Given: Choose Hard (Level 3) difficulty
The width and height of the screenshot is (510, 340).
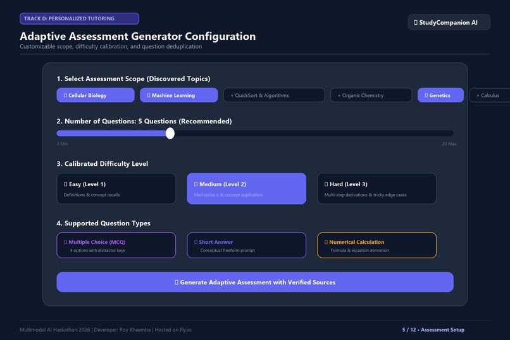Looking at the screenshot, I should pyautogui.click(x=376, y=189).
